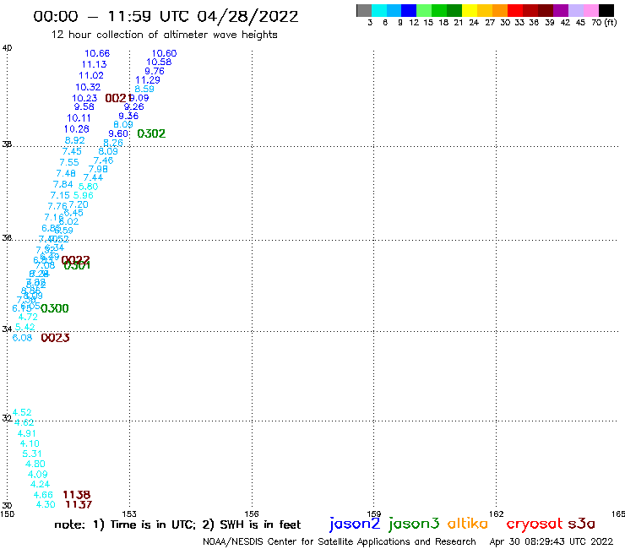Select the wave height value 4.80

35,464
